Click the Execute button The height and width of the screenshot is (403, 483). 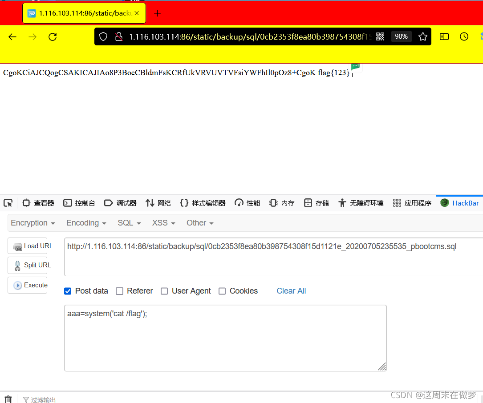pyautogui.click(x=28, y=285)
